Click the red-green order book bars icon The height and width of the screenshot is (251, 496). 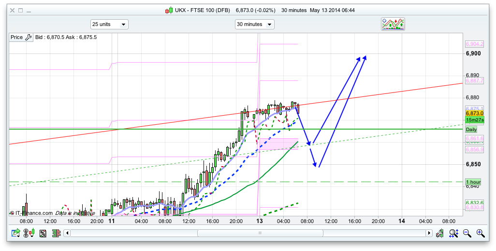(56, 234)
